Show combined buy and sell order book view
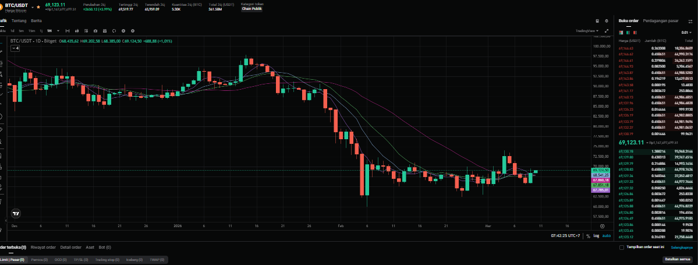Image resolution: width=698 pixels, height=265 pixels. pyautogui.click(x=621, y=32)
